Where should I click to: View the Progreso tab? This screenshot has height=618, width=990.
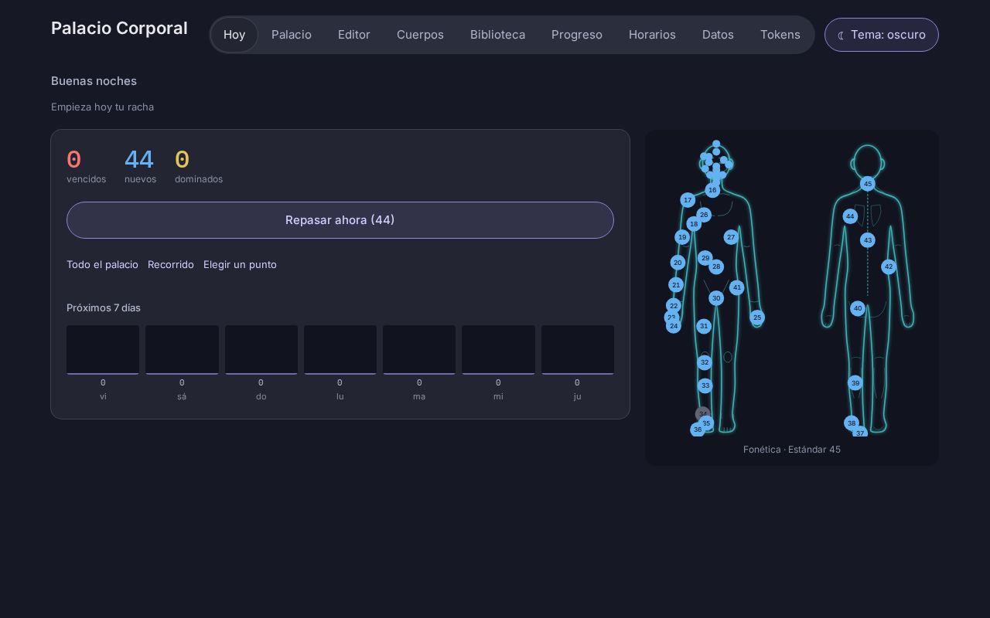[577, 35]
